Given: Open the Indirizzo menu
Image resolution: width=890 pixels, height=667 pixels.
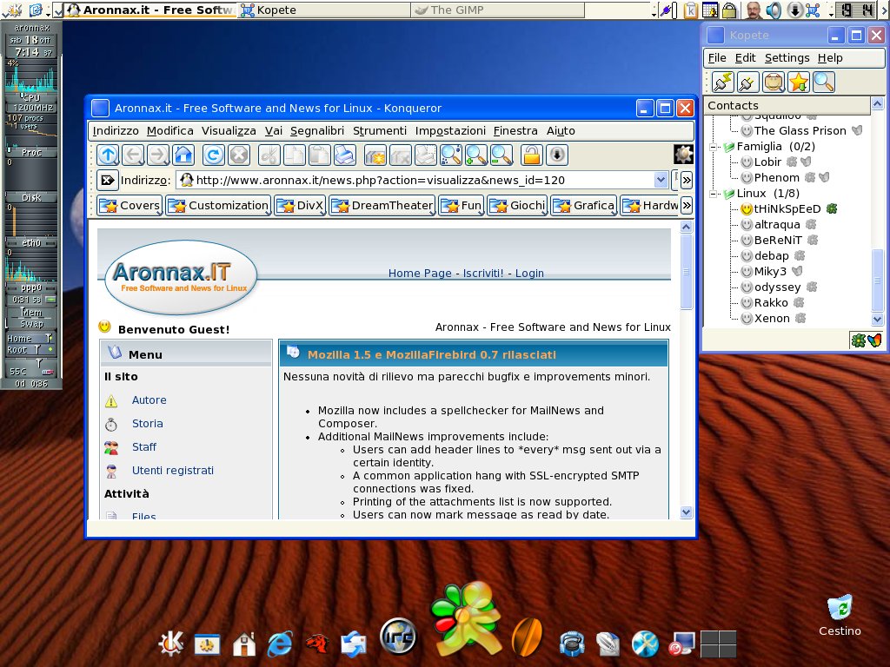Looking at the screenshot, I should 116,131.
